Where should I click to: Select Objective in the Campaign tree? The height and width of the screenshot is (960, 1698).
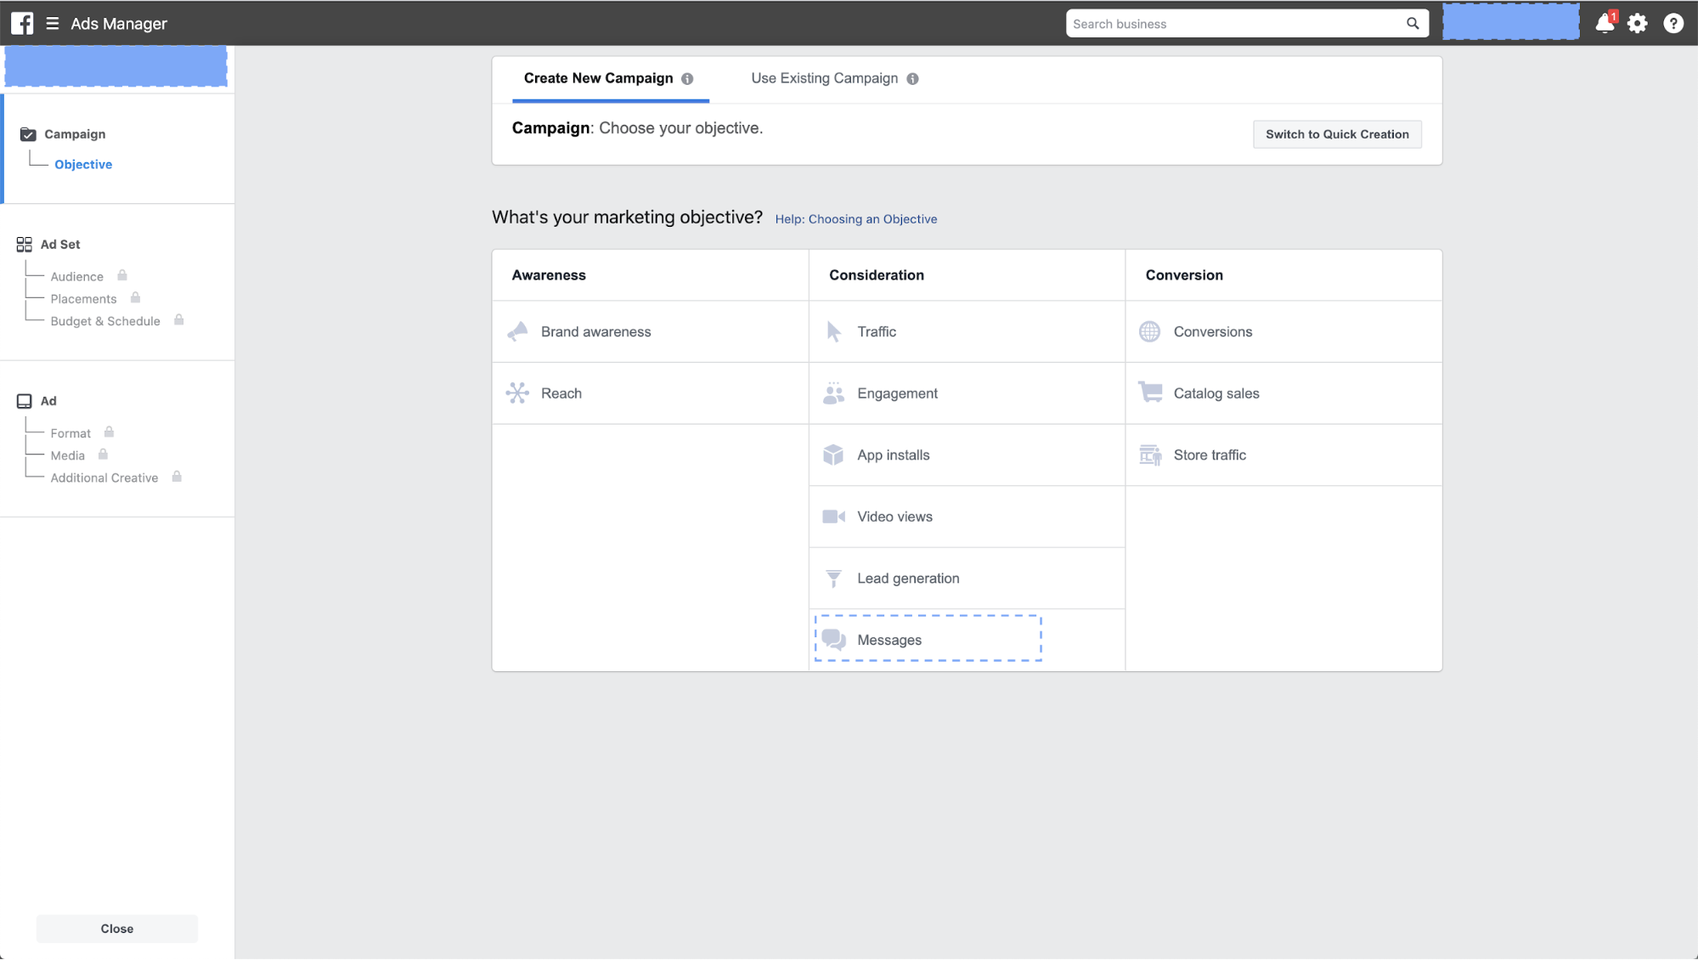[x=83, y=164]
